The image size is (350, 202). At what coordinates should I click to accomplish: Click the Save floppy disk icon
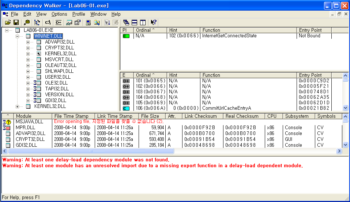click(16, 22)
